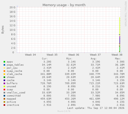The width and height of the screenshot is (128, 114).
Task: Click the pale yellow per_cpu legend swatch
Action: click(x=4, y=68)
